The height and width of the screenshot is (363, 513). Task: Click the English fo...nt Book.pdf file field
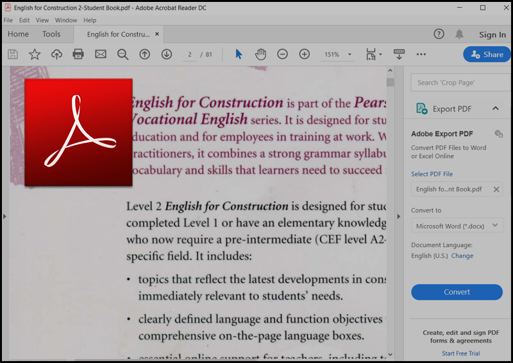(x=457, y=189)
